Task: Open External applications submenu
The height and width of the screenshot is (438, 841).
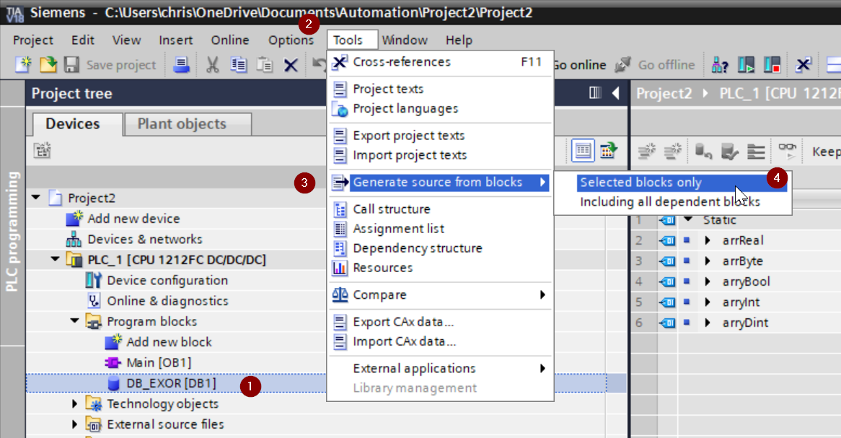Action: click(x=441, y=369)
